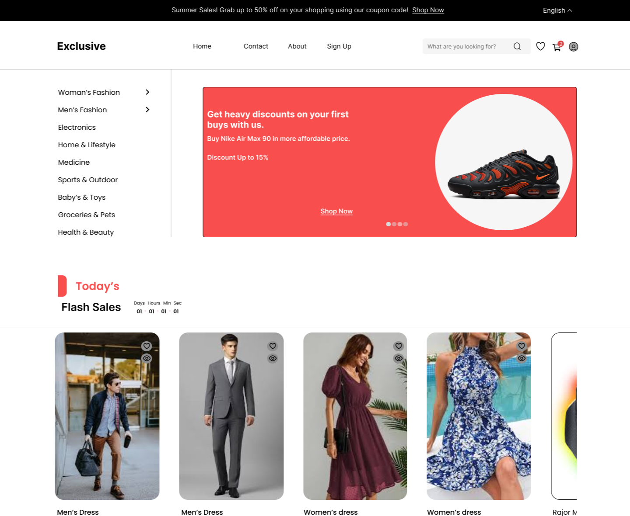The image size is (630, 516).
Task: Quick view the gray suit via eye icon
Action: coord(273,358)
